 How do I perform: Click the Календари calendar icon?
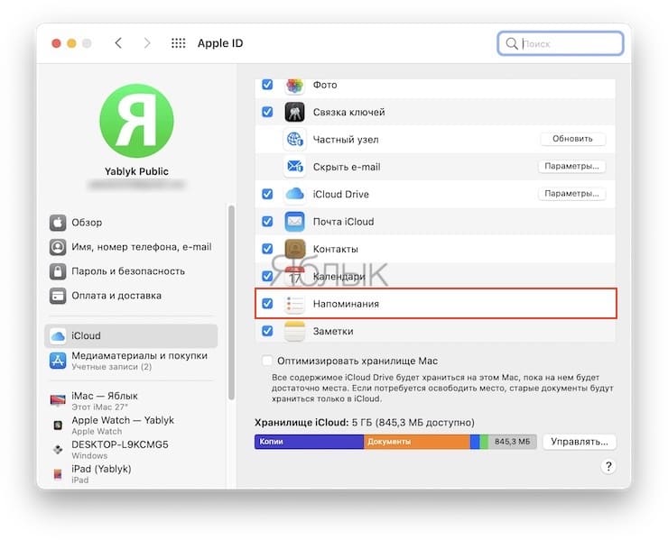(x=294, y=276)
